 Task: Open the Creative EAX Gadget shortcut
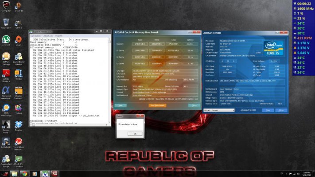coord(6,161)
